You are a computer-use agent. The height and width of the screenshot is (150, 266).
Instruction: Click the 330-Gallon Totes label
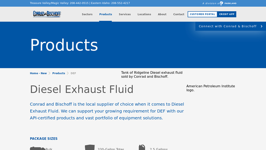point(111,149)
